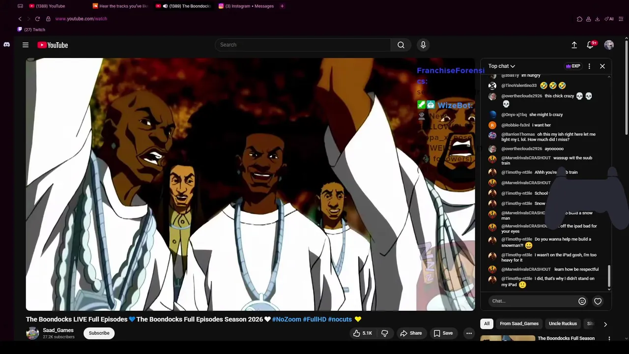Select the All filter chip
Viewport: 629px width, 354px height.
[x=486, y=324]
